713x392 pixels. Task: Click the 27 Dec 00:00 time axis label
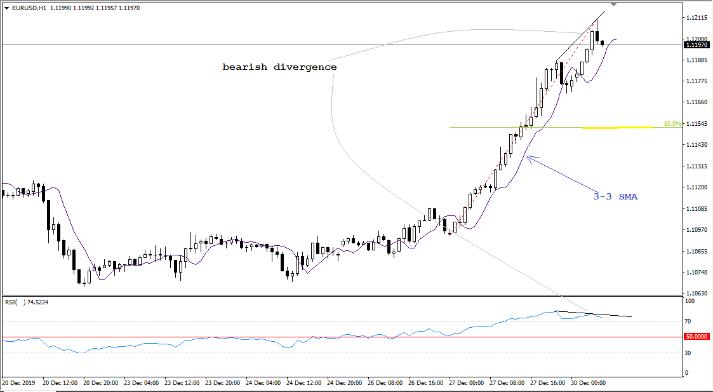tap(467, 383)
